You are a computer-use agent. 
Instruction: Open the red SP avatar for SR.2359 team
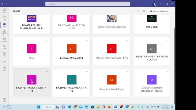coord(112,49)
